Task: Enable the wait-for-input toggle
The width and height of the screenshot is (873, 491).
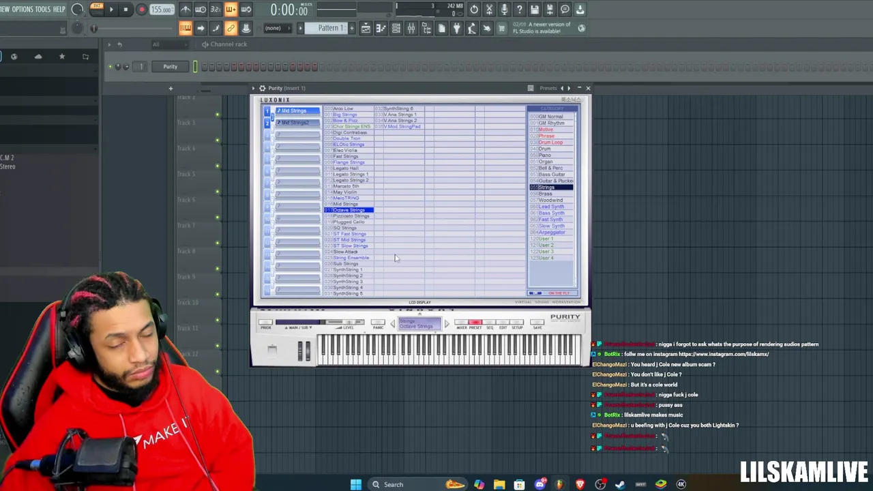Action: 201,10
